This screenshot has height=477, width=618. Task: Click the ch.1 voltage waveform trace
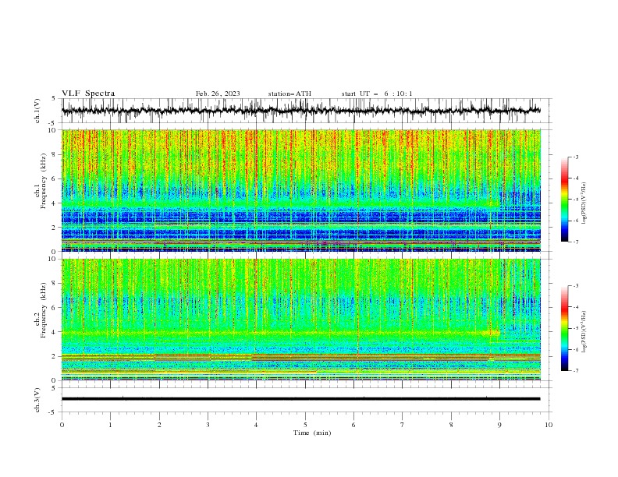300,111
